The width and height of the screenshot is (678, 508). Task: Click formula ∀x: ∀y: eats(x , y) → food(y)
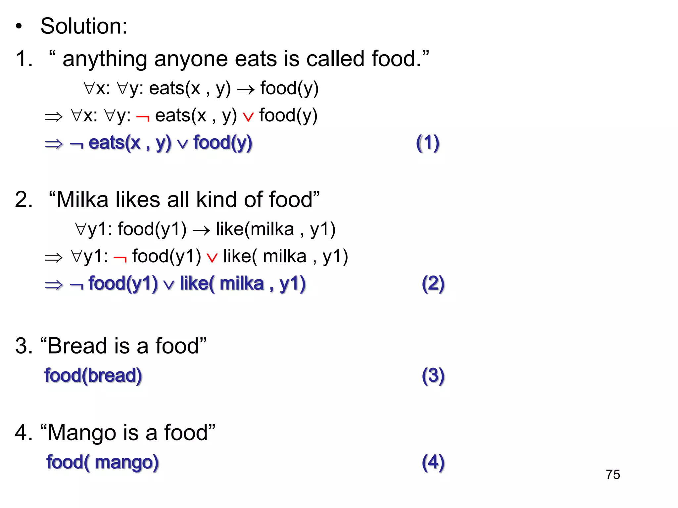tap(201, 88)
